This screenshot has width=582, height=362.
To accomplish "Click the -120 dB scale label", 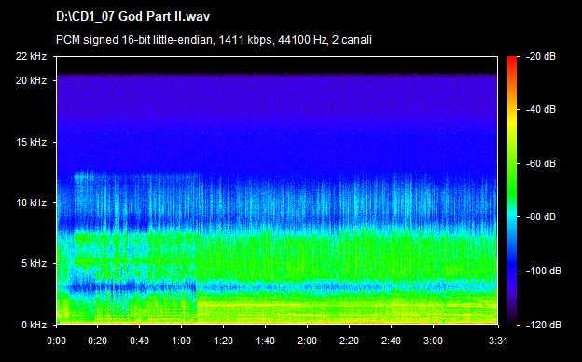I will (544, 325).
